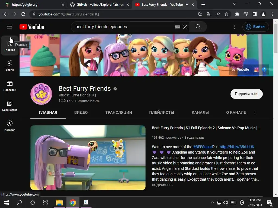The image size is (278, 208).
Task: Open the Shorts section in sidebar
Action: click(10, 66)
